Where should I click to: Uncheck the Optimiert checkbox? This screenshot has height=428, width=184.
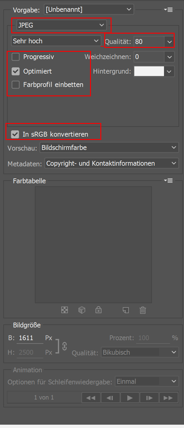pyautogui.click(x=15, y=71)
